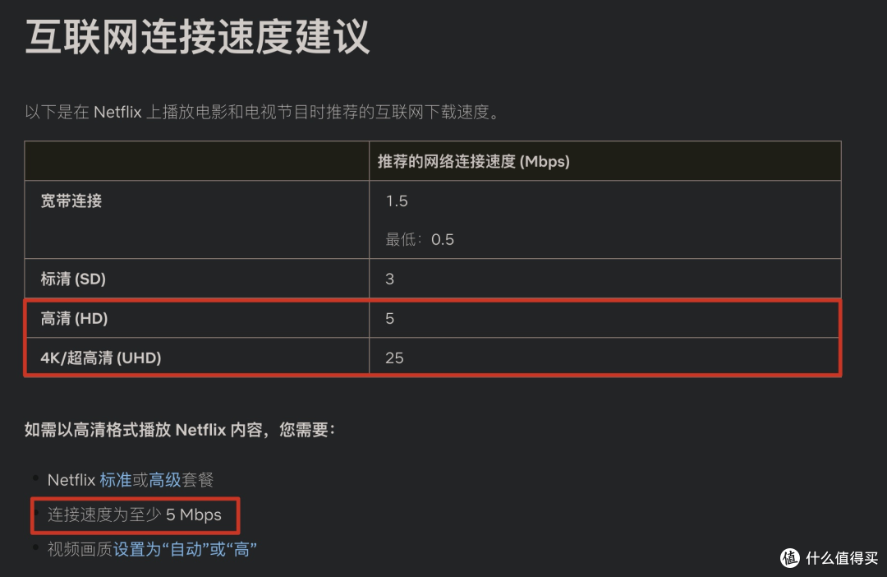Image resolution: width=887 pixels, height=577 pixels.
Task: Click the "如需以高清格式播放 Netflix 内容" subheading
Action: (x=180, y=430)
